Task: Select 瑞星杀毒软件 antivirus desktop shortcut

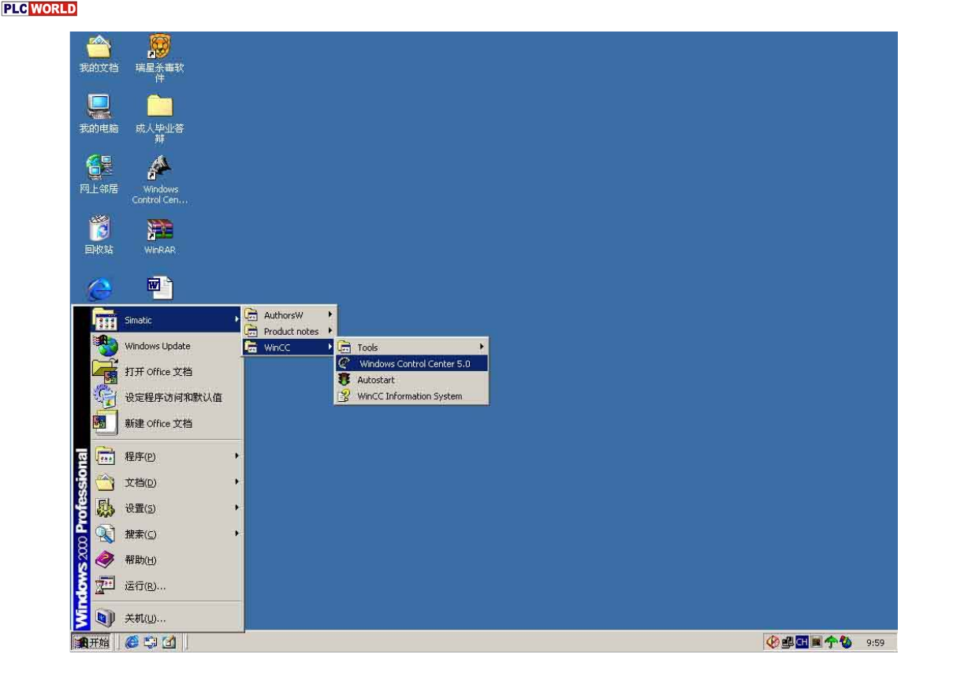Action: [160, 59]
